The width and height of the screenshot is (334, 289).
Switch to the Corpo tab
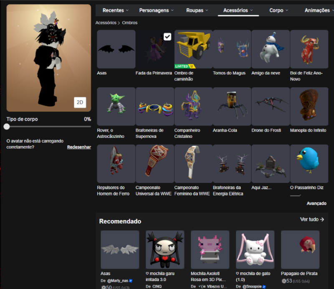click(x=279, y=10)
